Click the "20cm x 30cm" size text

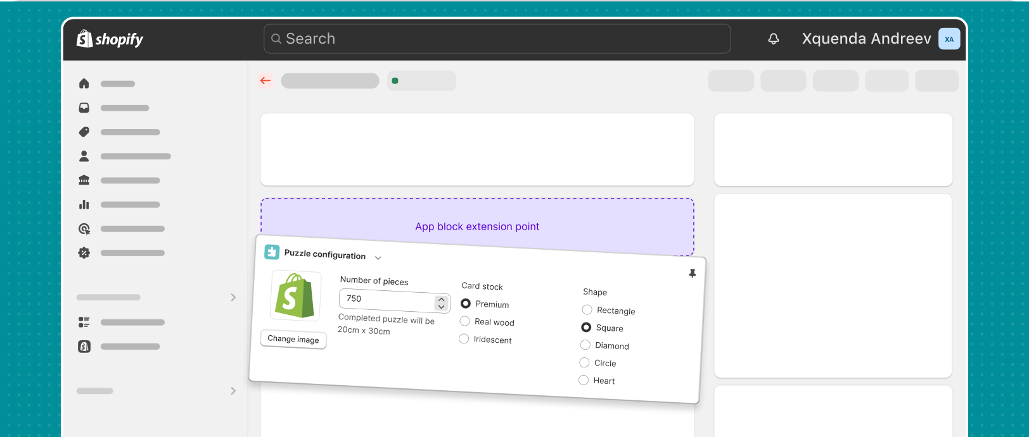[364, 330]
